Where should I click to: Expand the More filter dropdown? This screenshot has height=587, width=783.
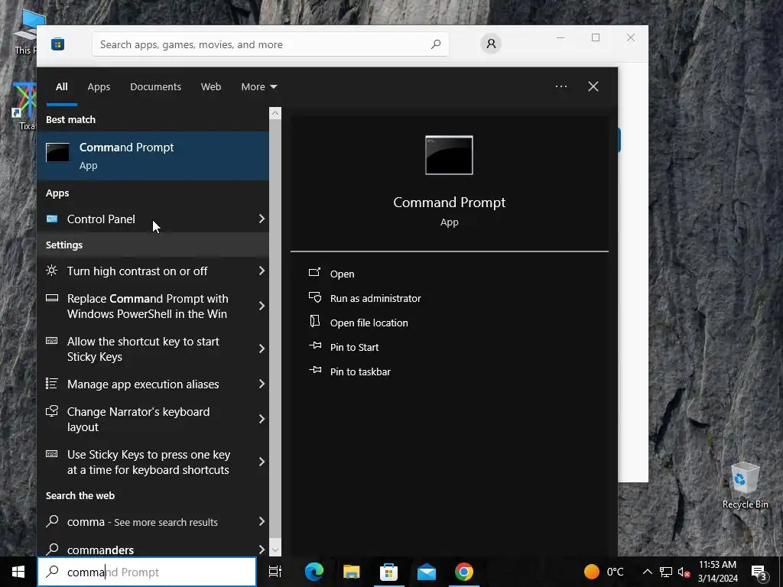coord(258,86)
